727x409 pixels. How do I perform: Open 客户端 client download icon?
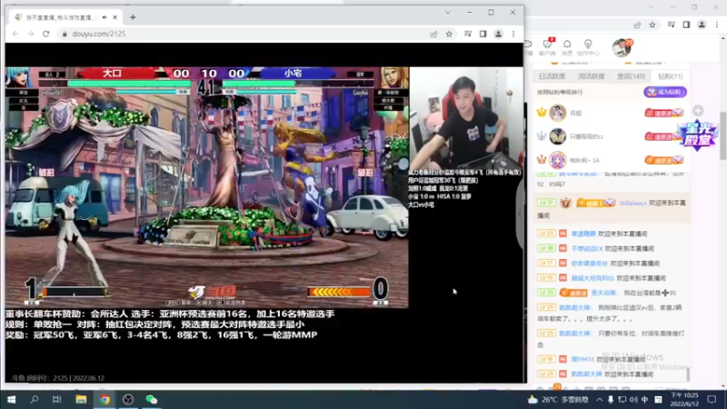point(548,47)
